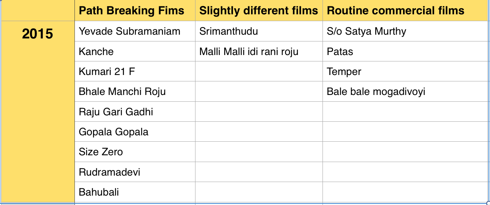Select empty Slightly different films cell beside Kumari 21 F
Image resolution: width=490 pixels, height=205 pixels.
pyautogui.click(x=259, y=72)
